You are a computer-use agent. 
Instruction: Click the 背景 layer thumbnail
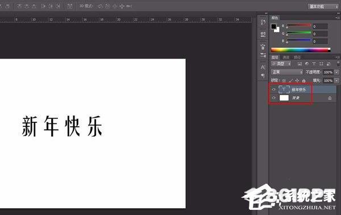284,98
